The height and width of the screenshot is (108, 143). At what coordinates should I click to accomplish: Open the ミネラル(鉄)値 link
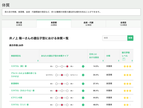coord(19,66)
